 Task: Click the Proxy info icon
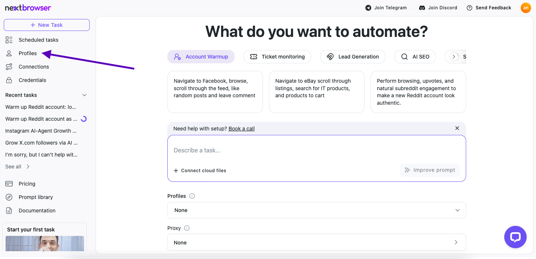[x=187, y=228]
